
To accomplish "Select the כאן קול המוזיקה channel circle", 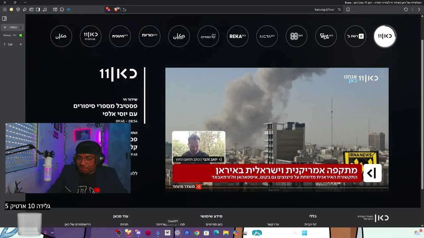I will [208, 36].
